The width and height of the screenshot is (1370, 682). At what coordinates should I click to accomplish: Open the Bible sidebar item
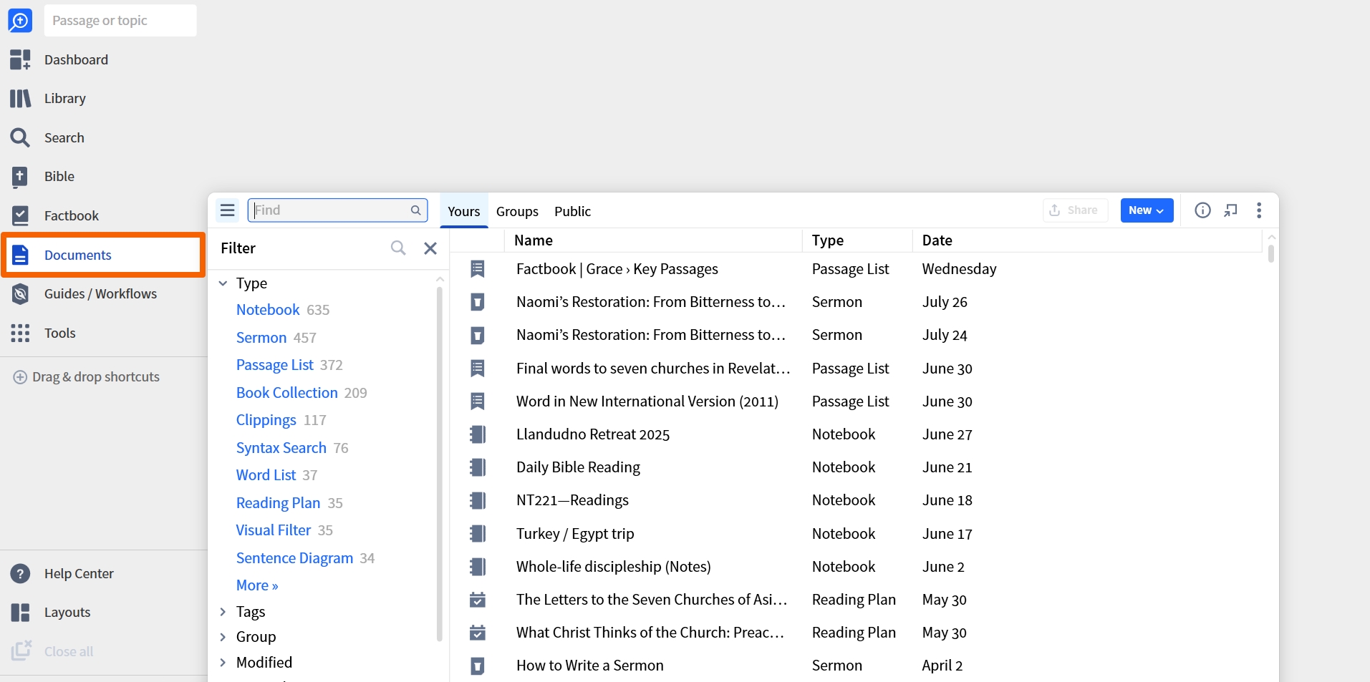pos(59,176)
